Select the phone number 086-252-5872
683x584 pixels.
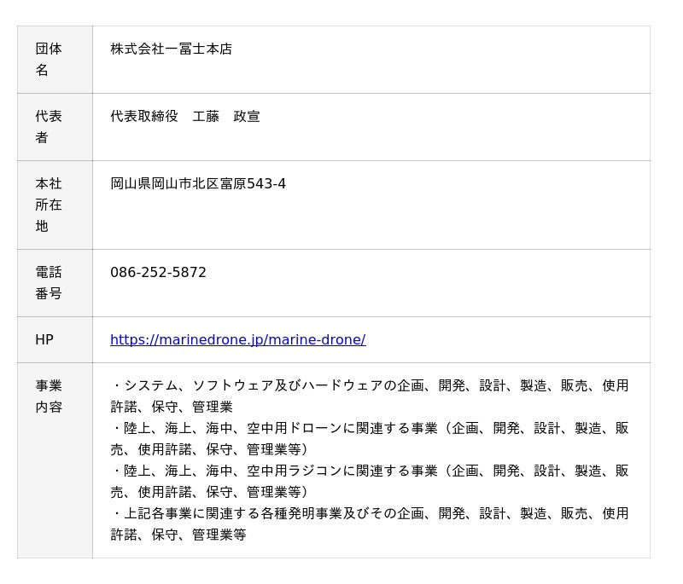[x=158, y=272]
